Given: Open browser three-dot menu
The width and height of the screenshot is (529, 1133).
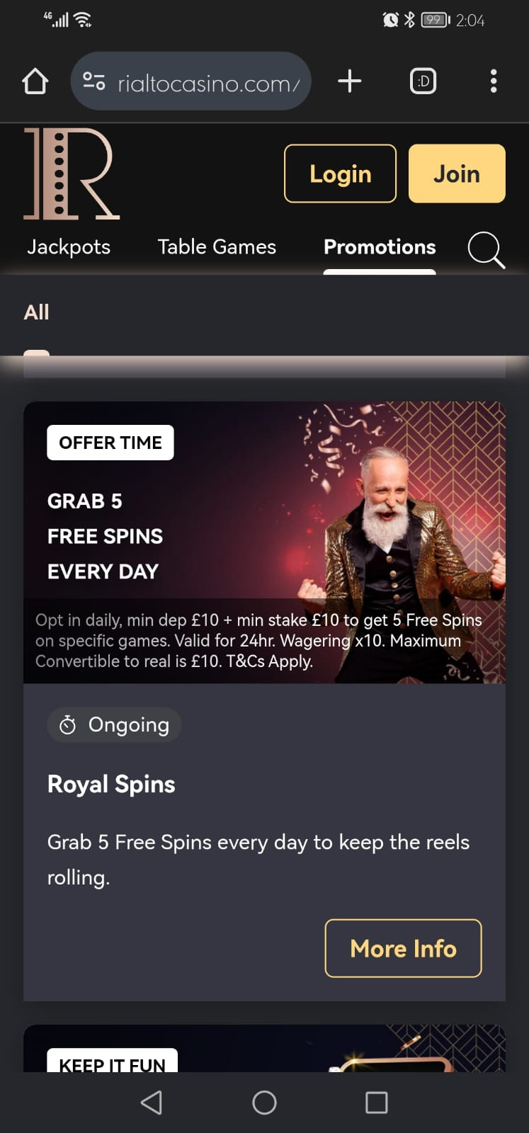Looking at the screenshot, I should [494, 81].
